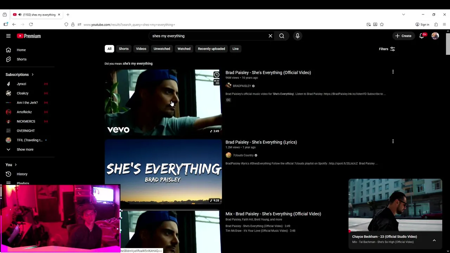Image resolution: width=450 pixels, height=253 pixels.
Task: Select the Shorts filter chip
Action: pyautogui.click(x=124, y=49)
